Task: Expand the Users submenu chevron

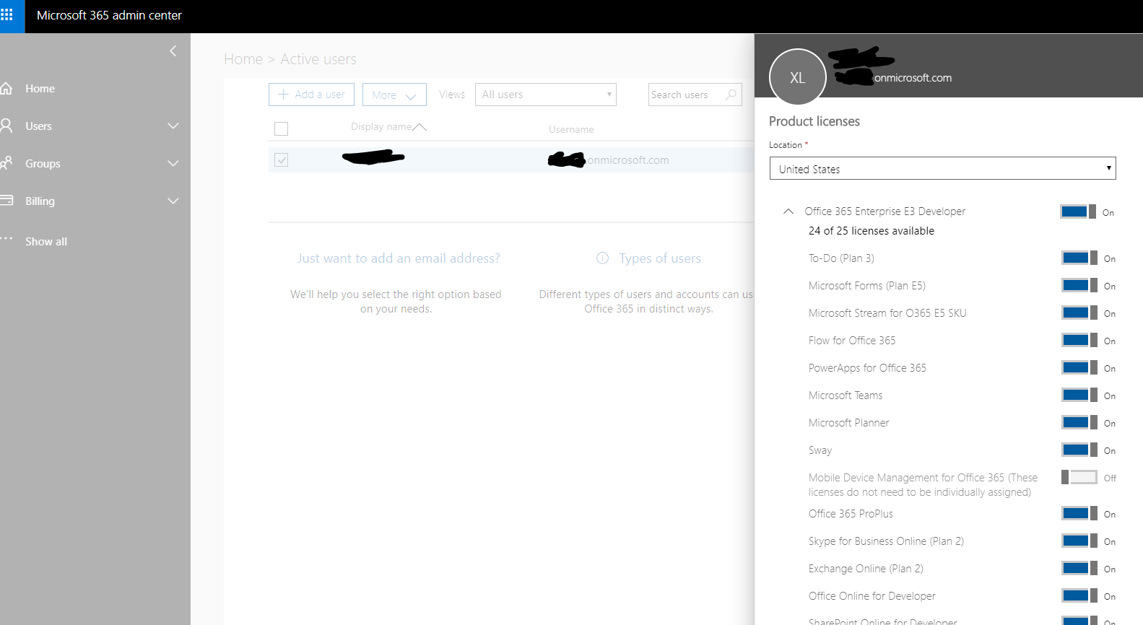Action: pyautogui.click(x=173, y=126)
